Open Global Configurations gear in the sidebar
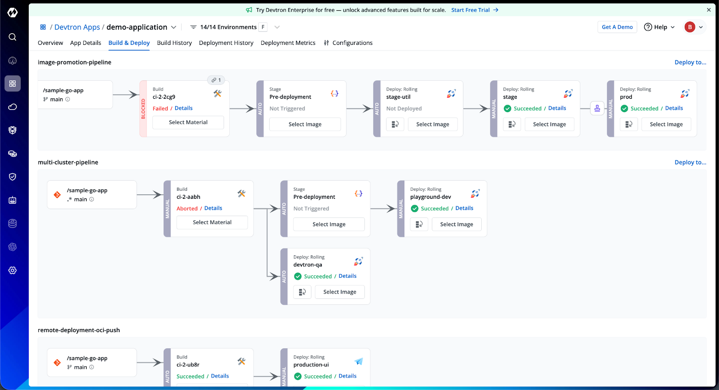This screenshot has height=390, width=719. pyautogui.click(x=13, y=270)
